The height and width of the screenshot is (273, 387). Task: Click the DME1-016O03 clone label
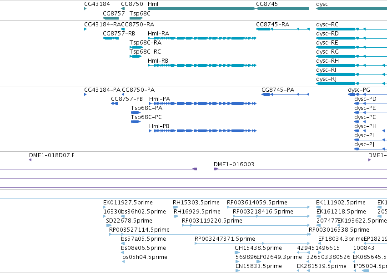(x=234, y=164)
